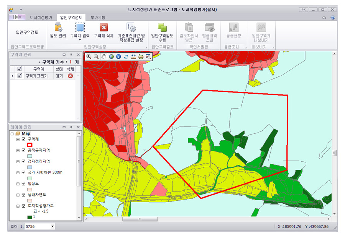Click the red 구역계 legend symbol
Viewport: 345px width, 237px height.
[30, 145]
